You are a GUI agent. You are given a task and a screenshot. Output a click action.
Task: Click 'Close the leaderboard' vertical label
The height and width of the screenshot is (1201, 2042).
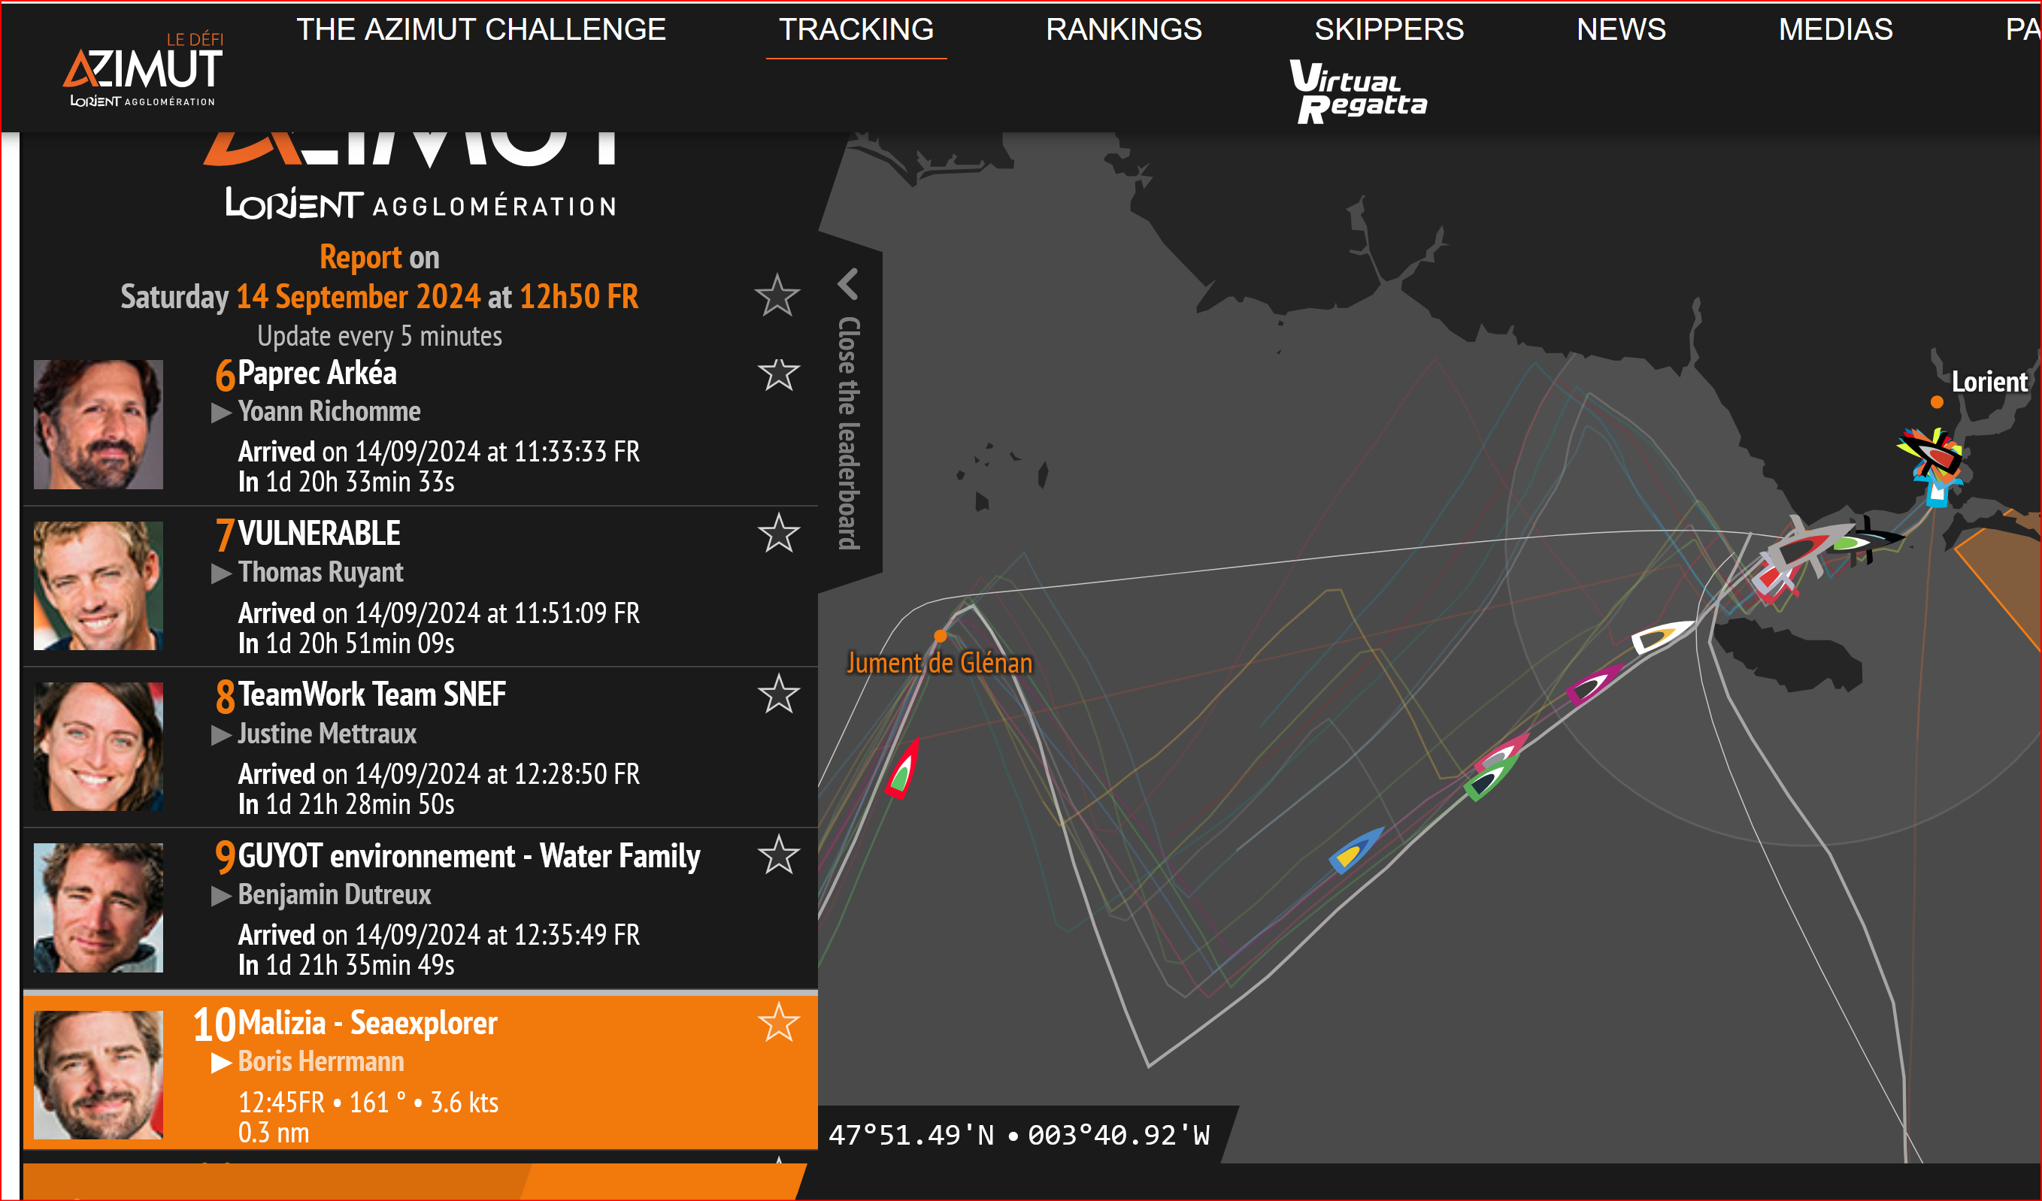(848, 433)
